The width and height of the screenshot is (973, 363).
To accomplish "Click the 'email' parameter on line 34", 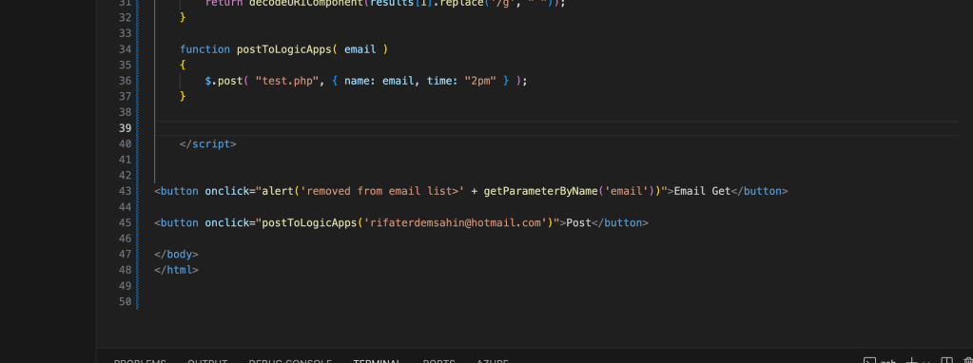I will point(360,48).
